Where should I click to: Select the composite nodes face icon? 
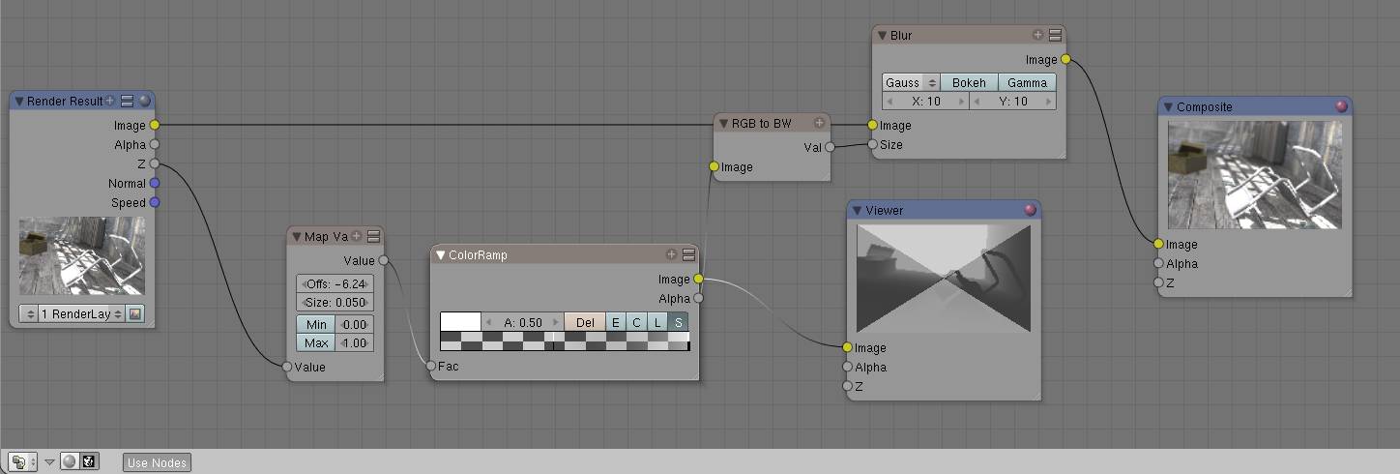(89, 462)
